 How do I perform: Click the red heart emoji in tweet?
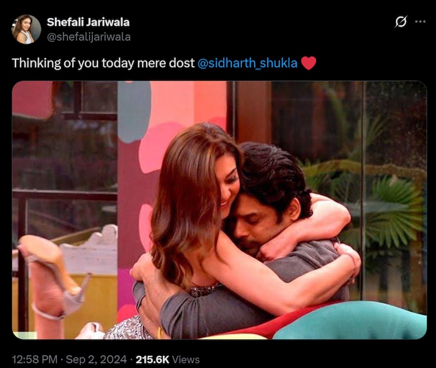(x=309, y=63)
